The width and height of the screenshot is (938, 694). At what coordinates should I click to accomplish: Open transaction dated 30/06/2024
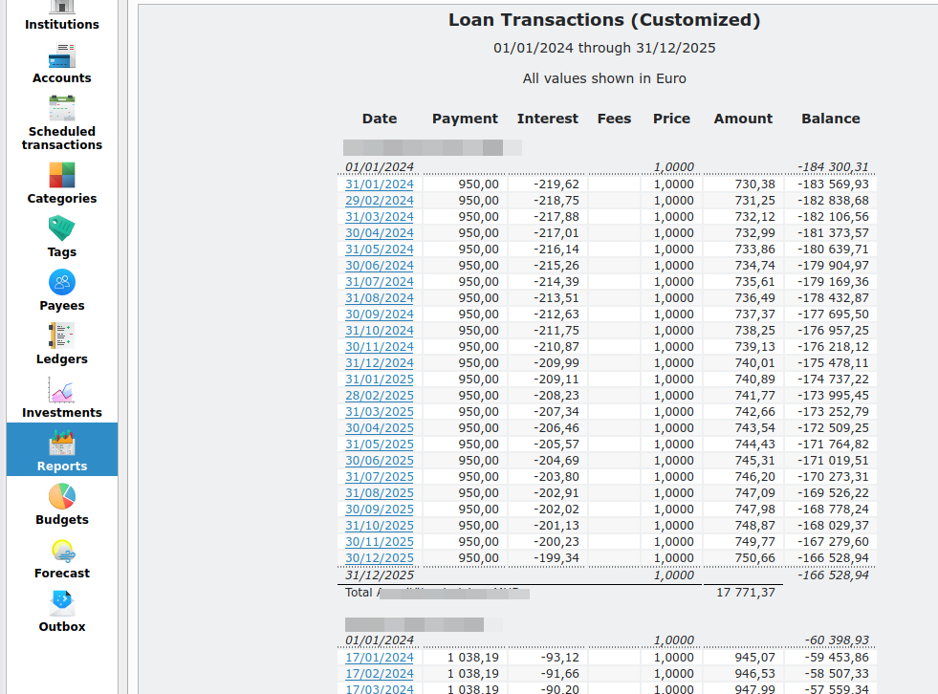(x=380, y=266)
